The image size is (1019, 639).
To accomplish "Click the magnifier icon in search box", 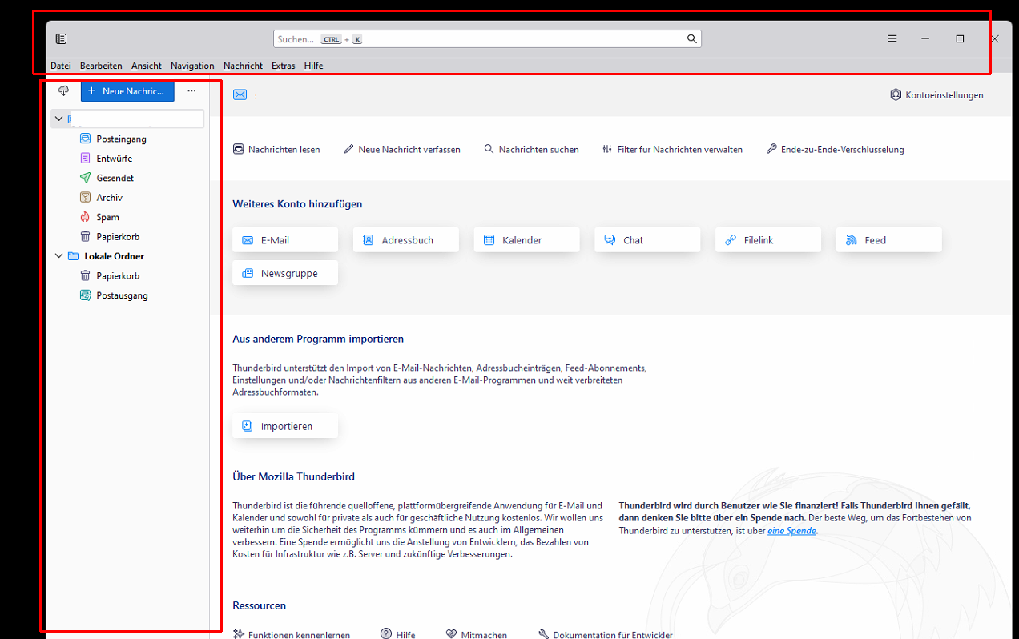I will [x=692, y=38].
